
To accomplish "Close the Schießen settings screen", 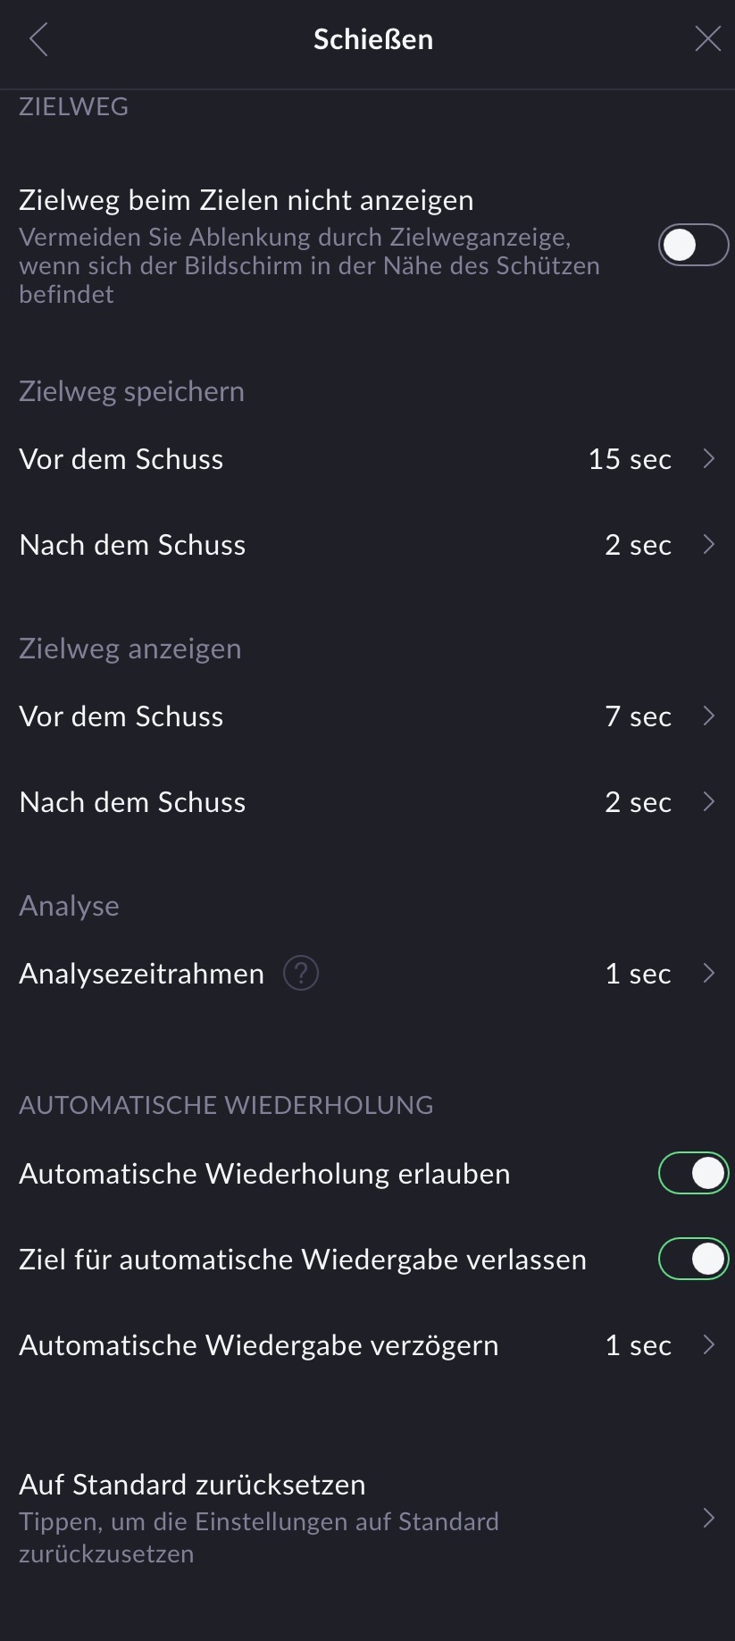I will [x=707, y=39].
